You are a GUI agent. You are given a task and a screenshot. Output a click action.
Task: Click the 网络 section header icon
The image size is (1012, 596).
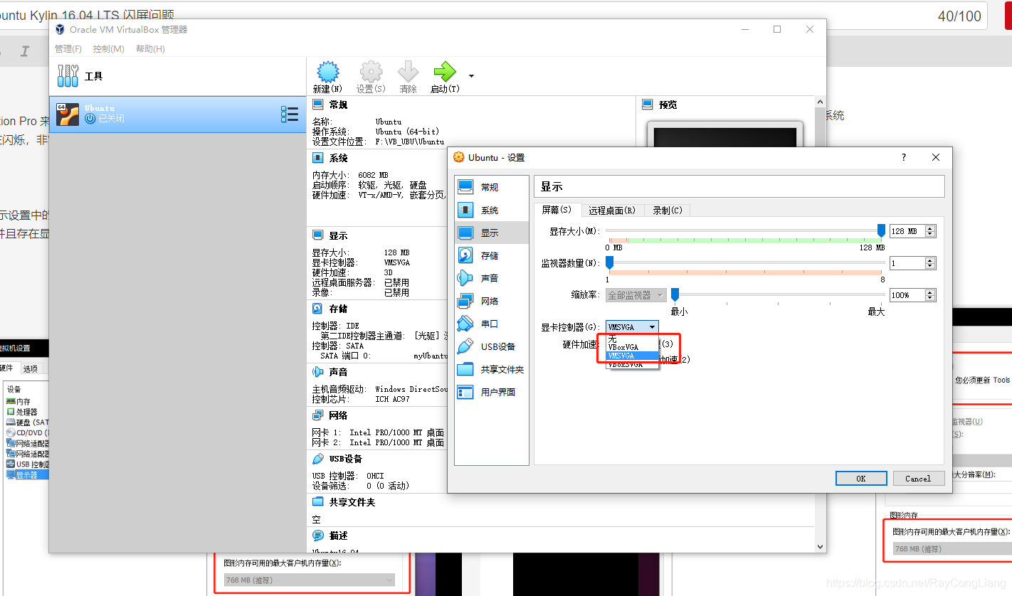(317, 415)
